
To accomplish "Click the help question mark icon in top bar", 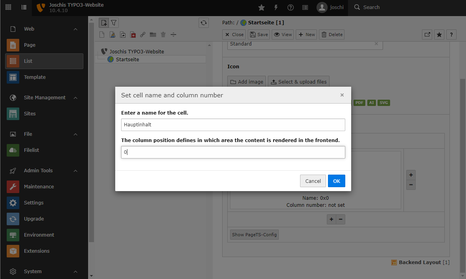I will (x=291, y=7).
